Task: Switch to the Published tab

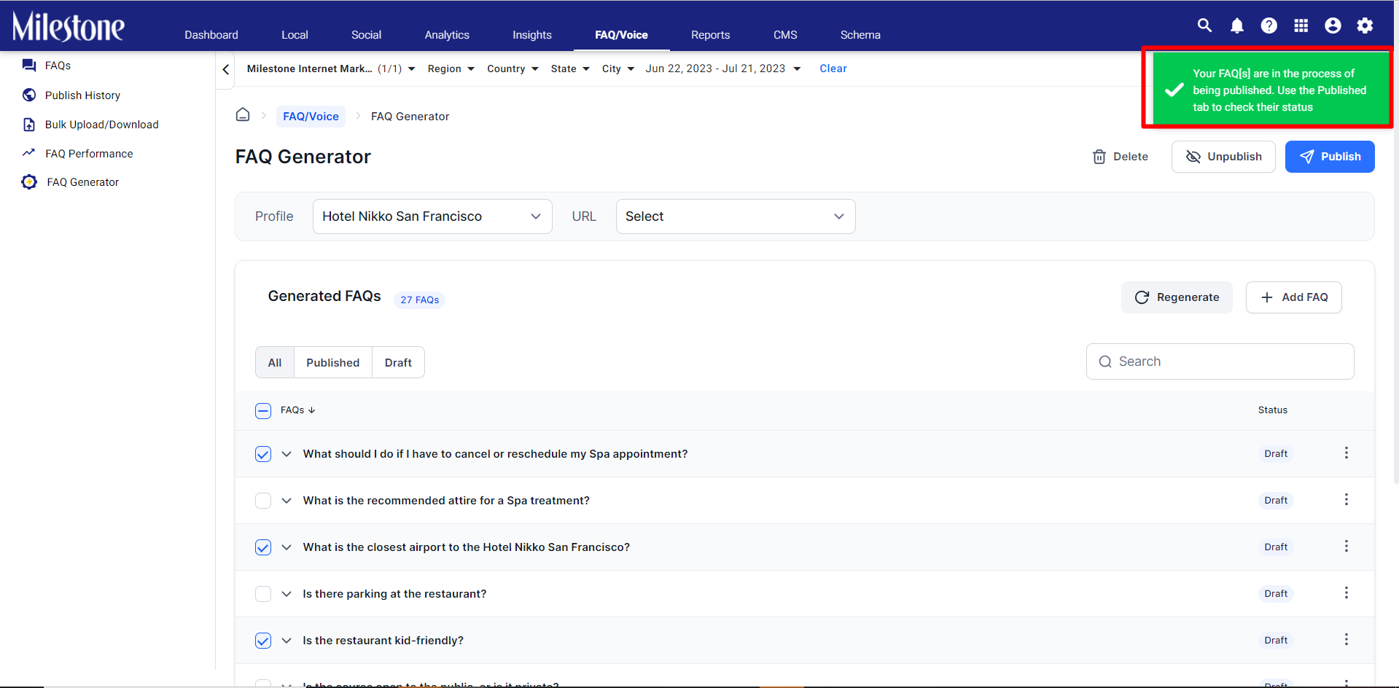Action: tap(333, 362)
